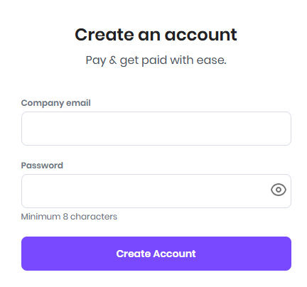The height and width of the screenshot is (287, 307).
Task: Show the password using the eye icon
Action: click(x=279, y=190)
